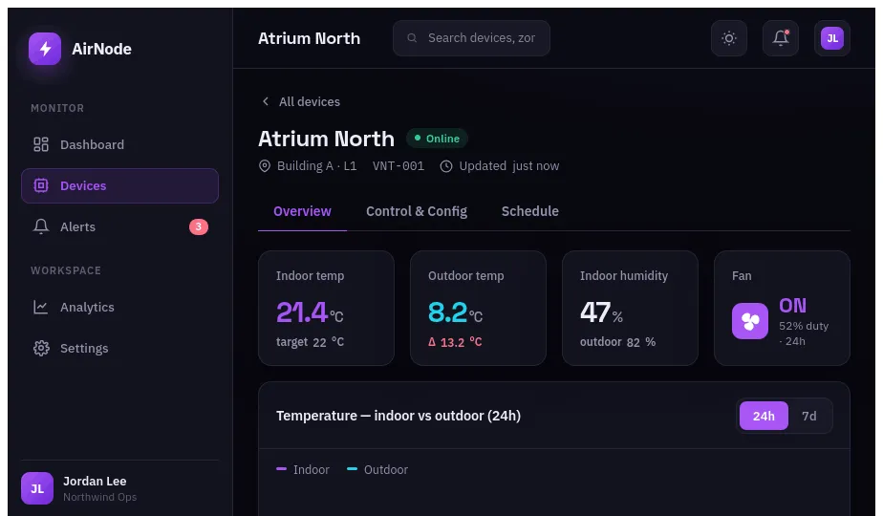Switch to the Control & Config tab
Viewport: 883px width, 516px height.
click(x=417, y=211)
